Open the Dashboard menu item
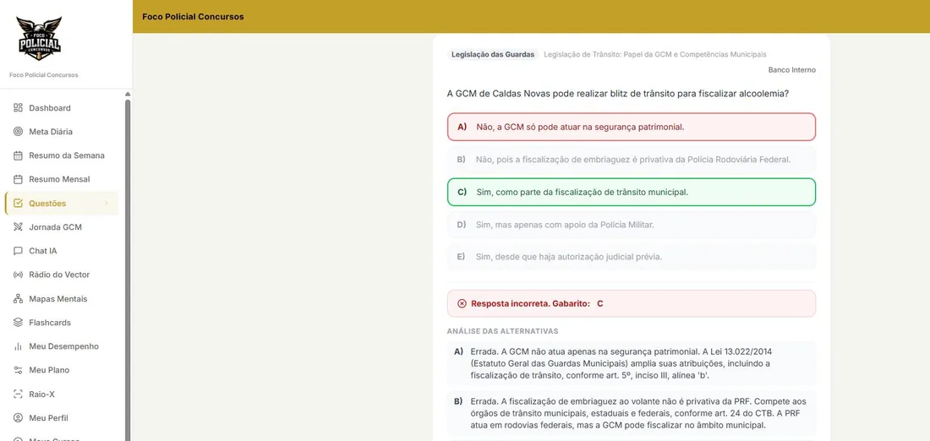 [62, 108]
